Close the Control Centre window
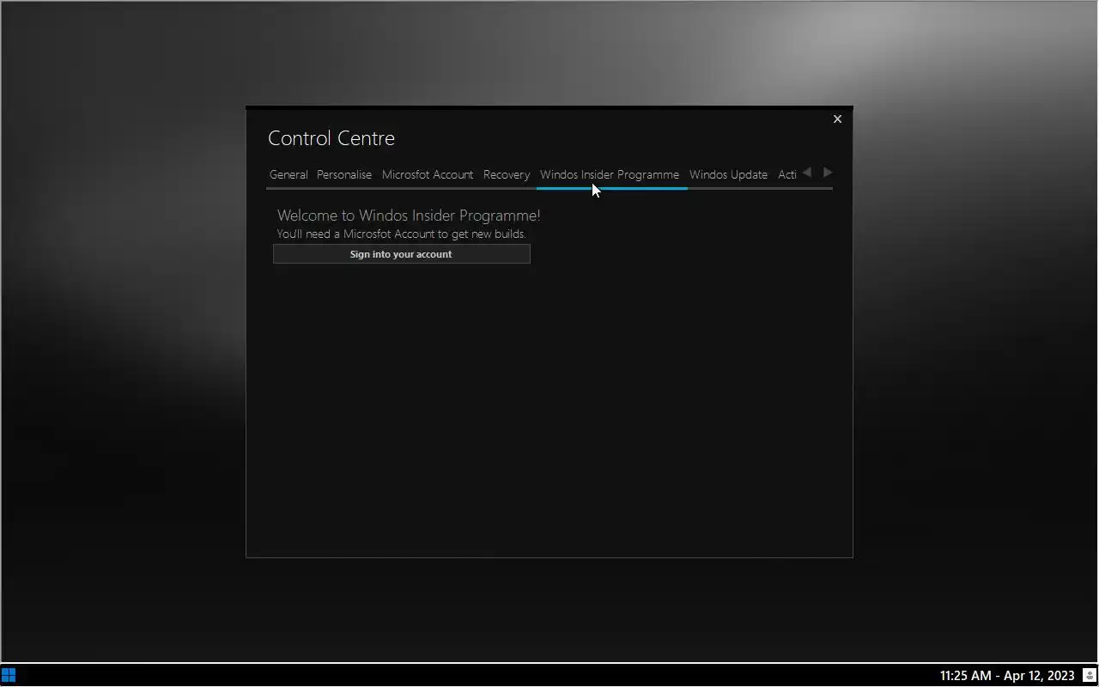The image size is (1099, 687). point(837,119)
